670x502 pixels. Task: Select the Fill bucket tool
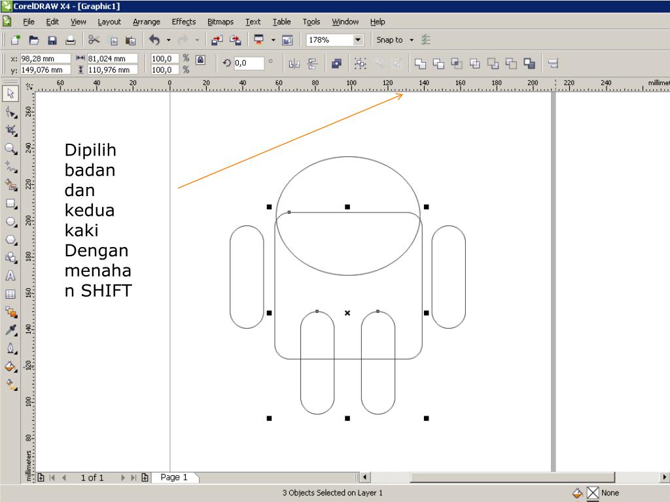coord(10,367)
